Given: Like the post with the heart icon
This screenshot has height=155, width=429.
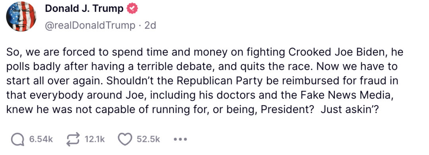Looking at the screenshot, I should [125, 139].
